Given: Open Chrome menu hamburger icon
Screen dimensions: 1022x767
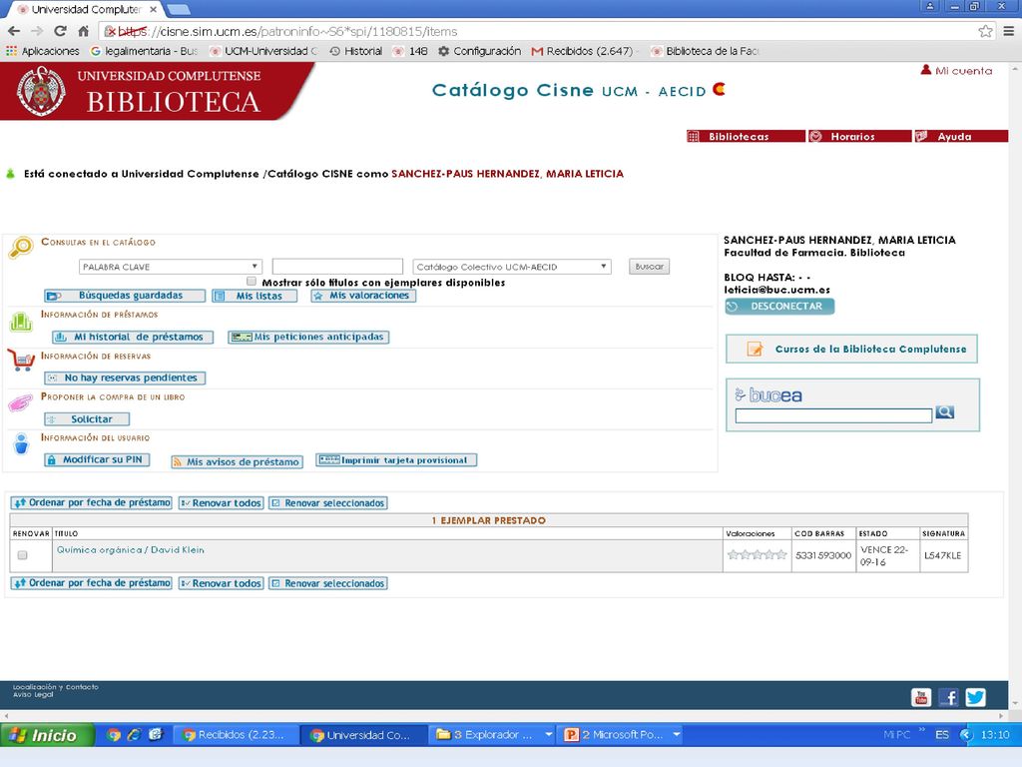Looking at the screenshot, I should (x=1008, y=31).
